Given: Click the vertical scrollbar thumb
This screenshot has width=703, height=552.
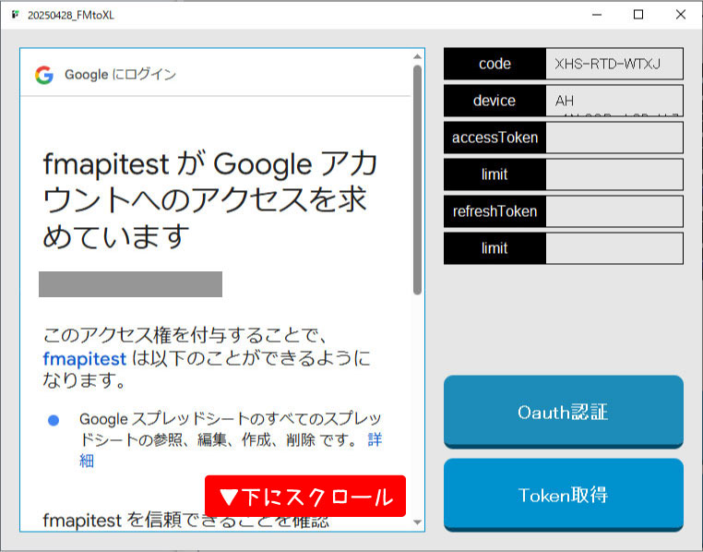Looking at the screenshot, I should click(417, 179).
